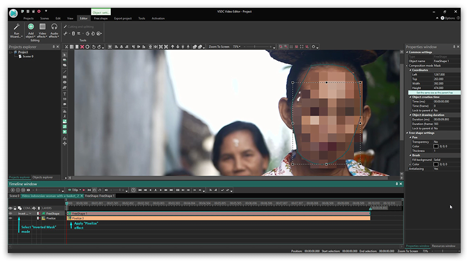
Task: Click the red delete X icon in editor toolbar
Action: point(82,47)
